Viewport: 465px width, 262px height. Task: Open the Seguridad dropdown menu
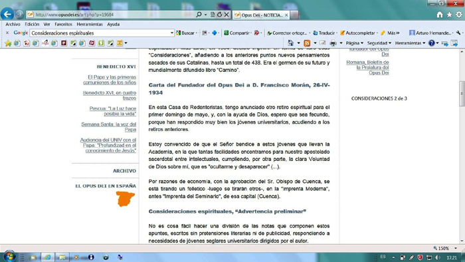coord(379,43)
